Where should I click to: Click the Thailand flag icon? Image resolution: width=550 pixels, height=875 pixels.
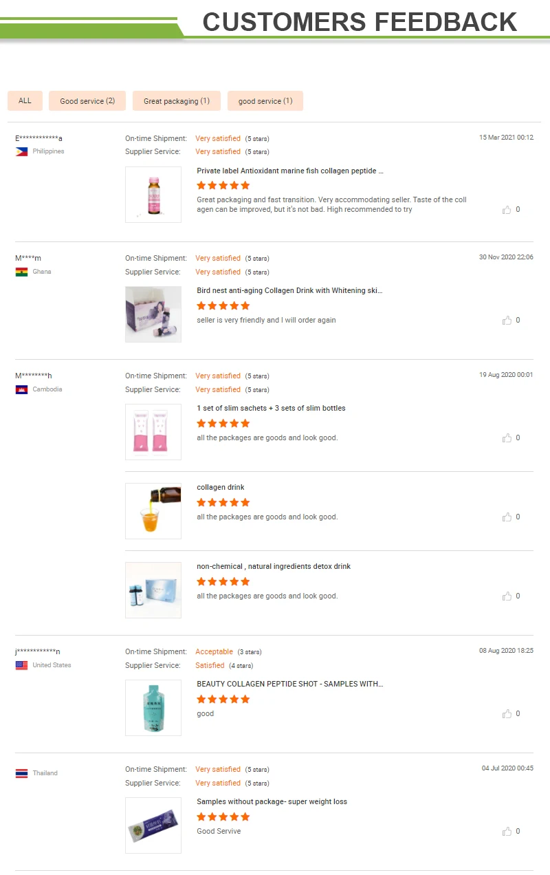(x=20, y=773)
